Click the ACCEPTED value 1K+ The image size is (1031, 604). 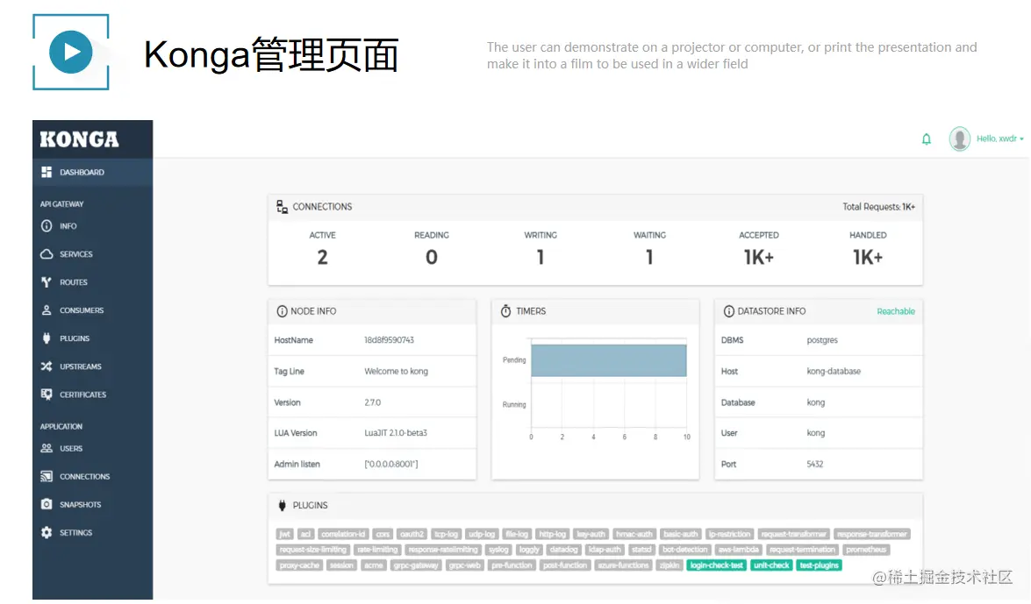[759, 257]
